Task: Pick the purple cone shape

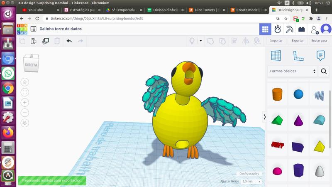Action: 298,121
